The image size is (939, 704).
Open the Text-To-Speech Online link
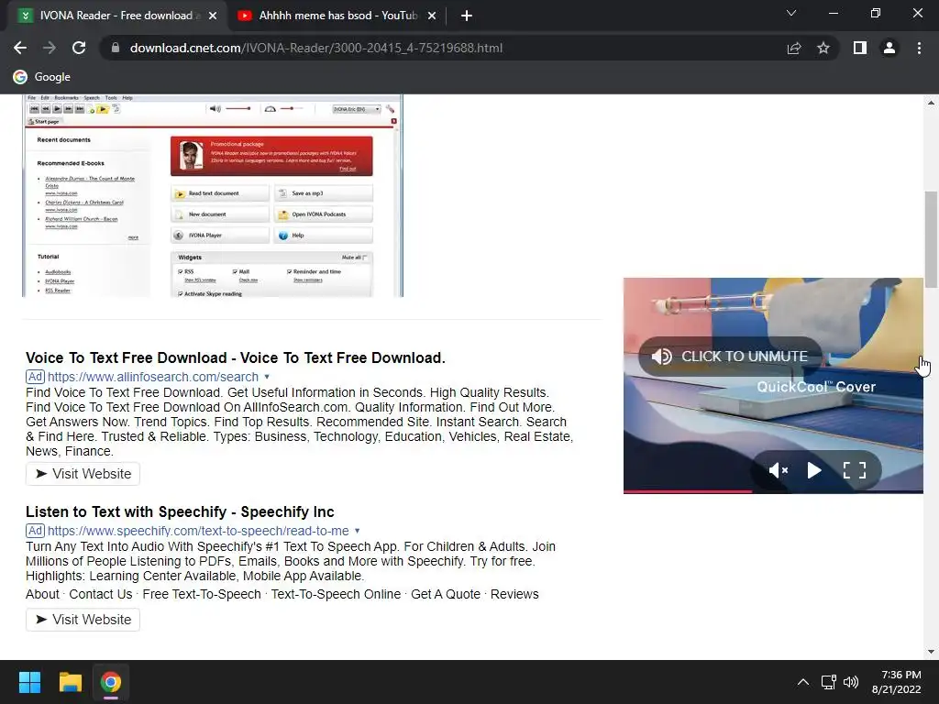(x=336, y=594)
